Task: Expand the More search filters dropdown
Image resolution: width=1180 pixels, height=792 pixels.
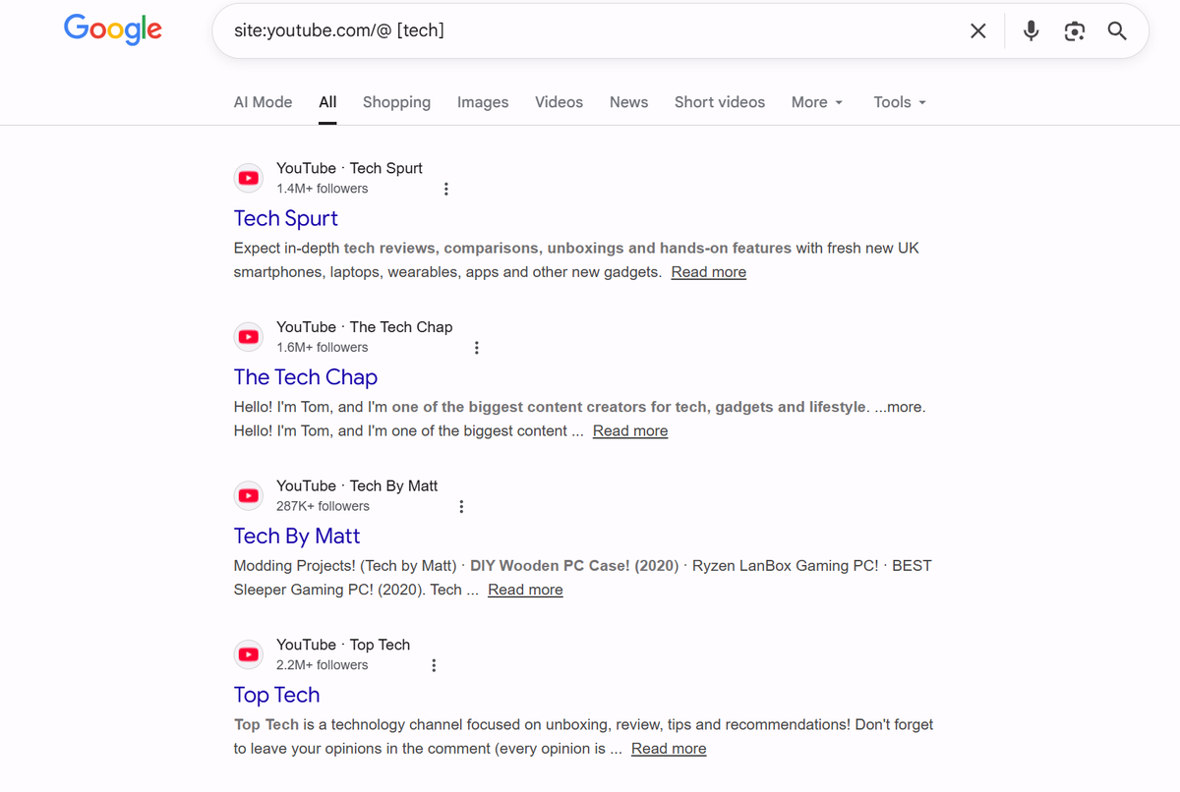Action: [817, 102]
